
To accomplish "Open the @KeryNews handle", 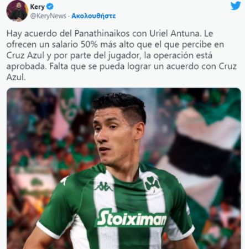I will click(x=48, y=16).
